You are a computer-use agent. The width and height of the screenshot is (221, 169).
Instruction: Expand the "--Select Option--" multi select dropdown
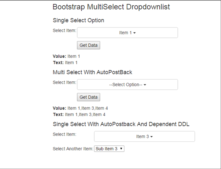click(127, 85)
